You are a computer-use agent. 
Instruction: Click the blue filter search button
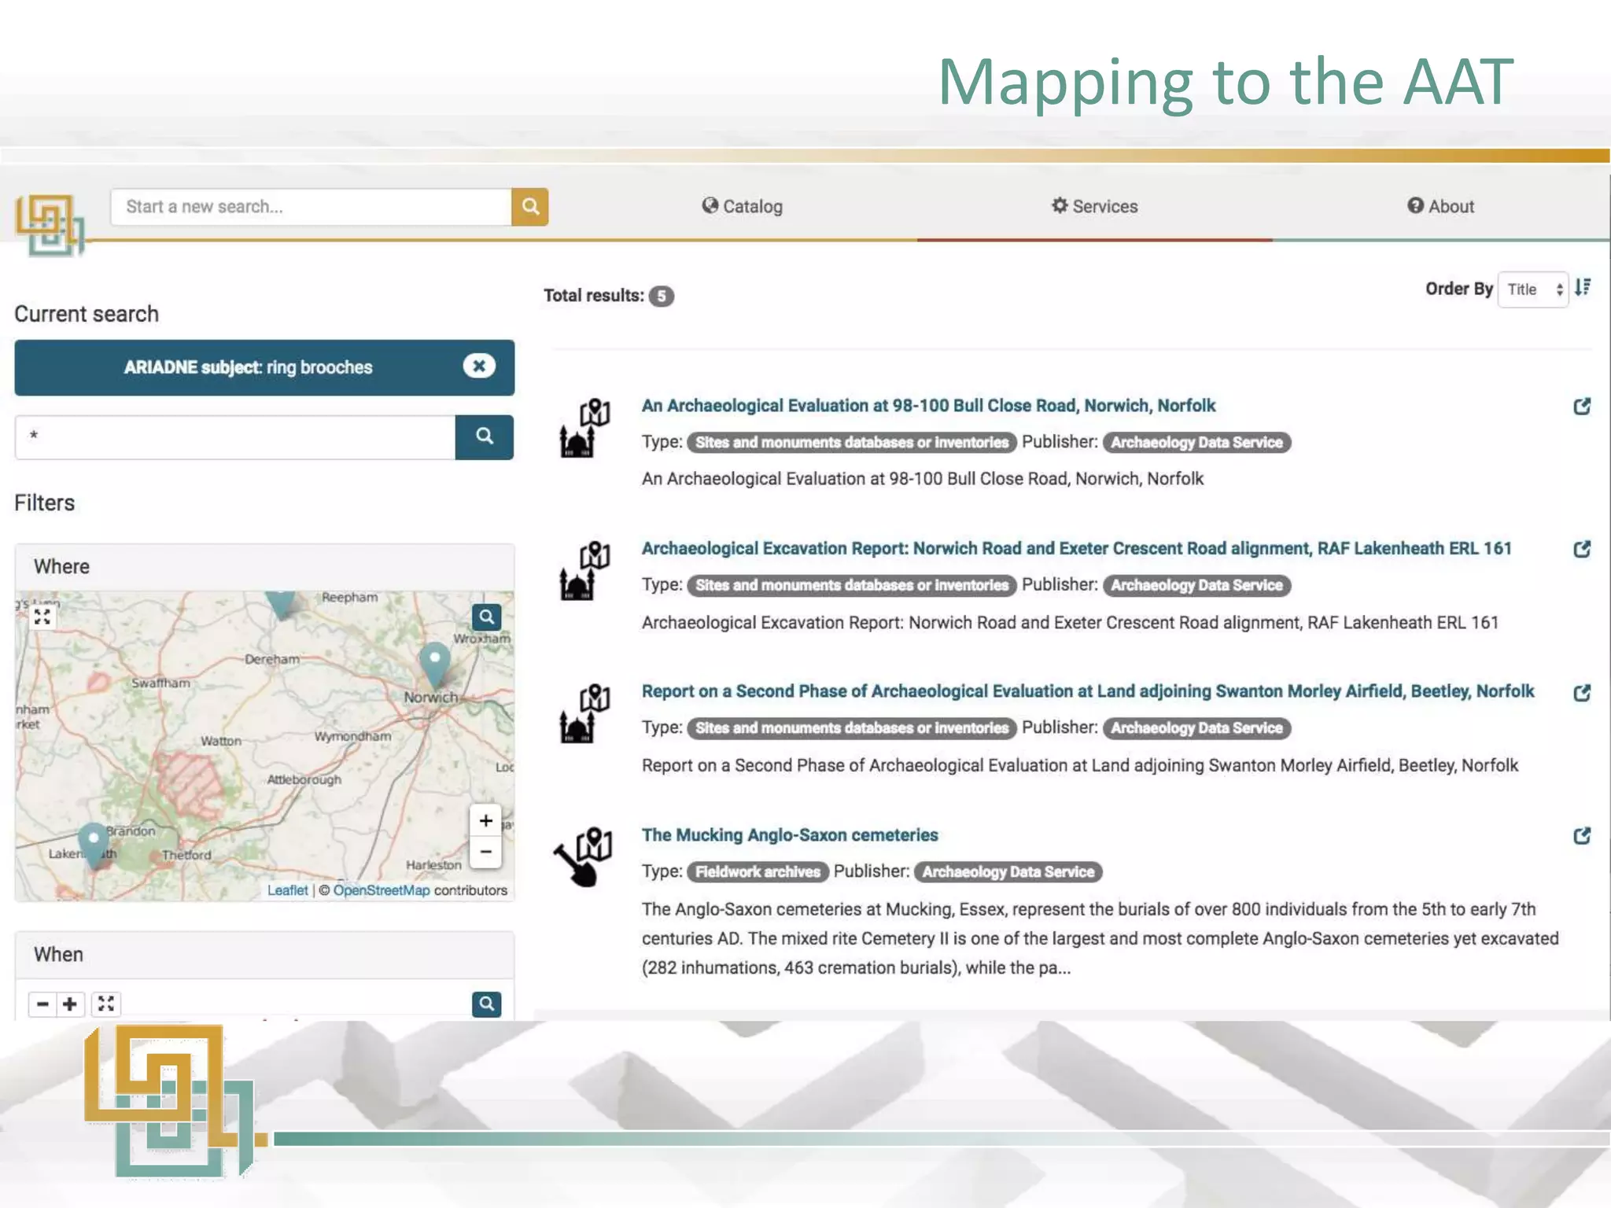click(484, 436)
